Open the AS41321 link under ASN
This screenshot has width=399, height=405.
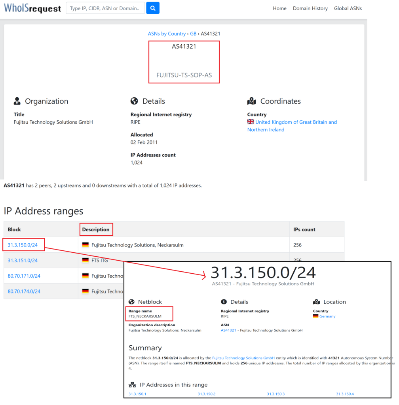[x=228, y=330]
